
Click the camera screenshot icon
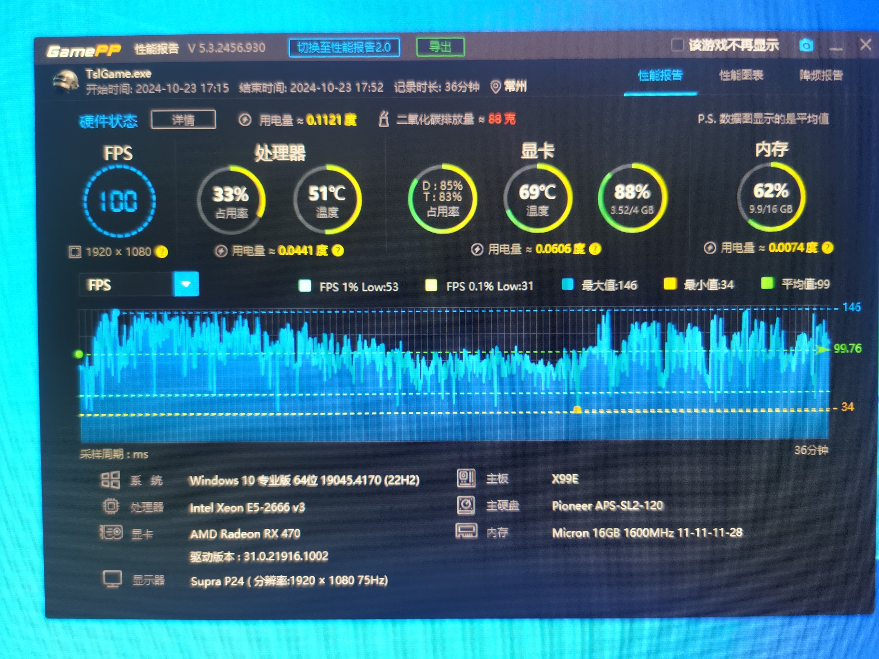coord(806,45)
